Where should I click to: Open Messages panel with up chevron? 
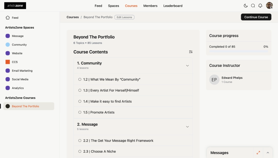pos(268,153)
